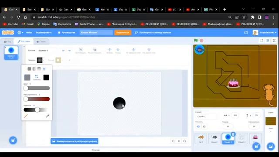Viewport: 279px width, 157px height.
Task: Expand more bookmarks chevron
Action: 273,24
